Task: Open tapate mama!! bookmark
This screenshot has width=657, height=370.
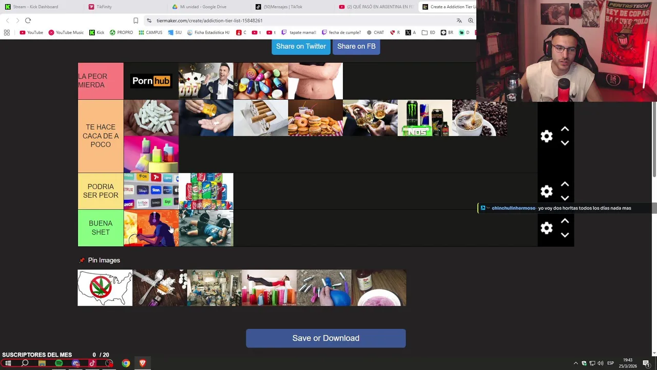Action: [x=299, y=32]
